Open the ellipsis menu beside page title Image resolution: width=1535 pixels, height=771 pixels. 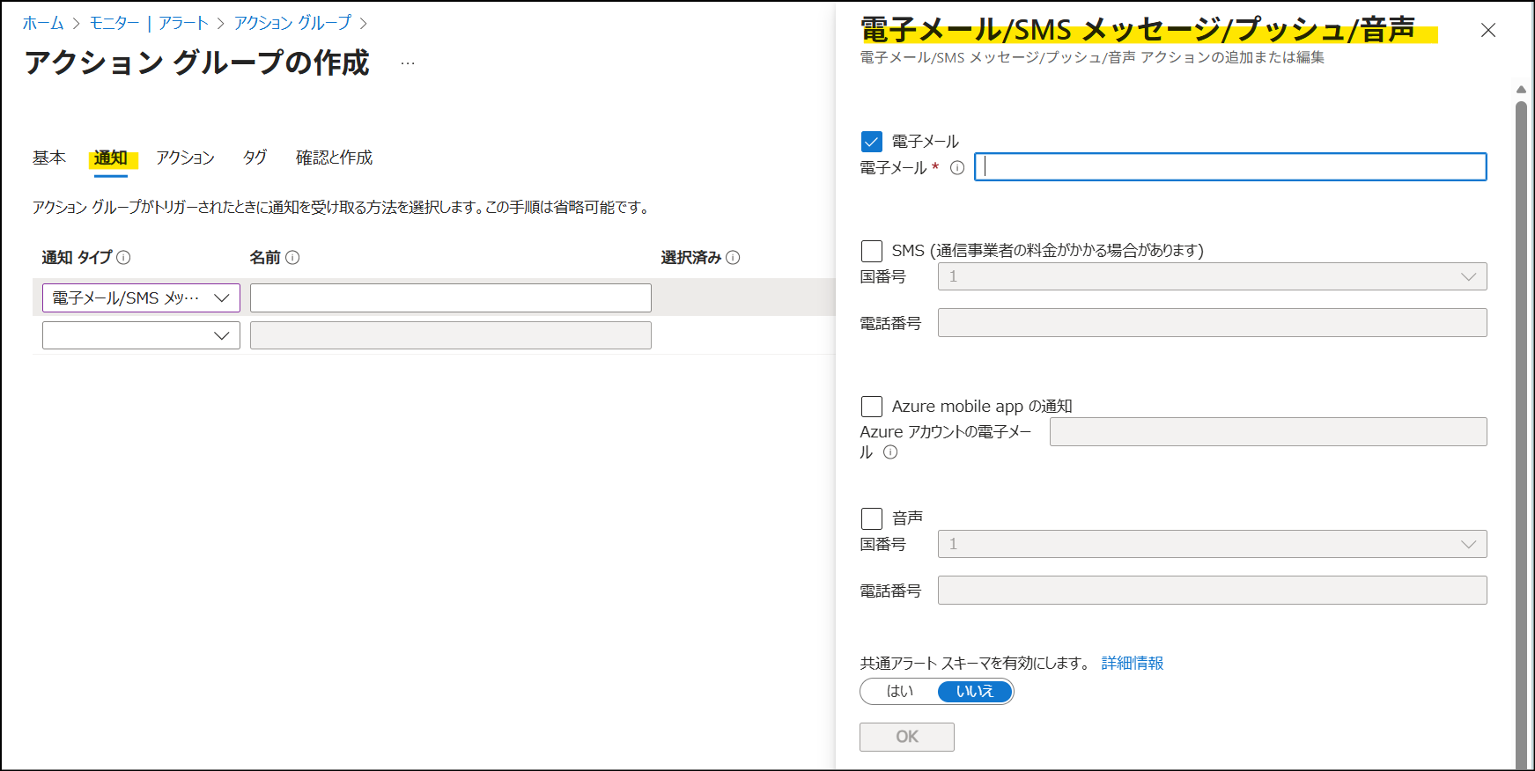click(x=408, y=63)
